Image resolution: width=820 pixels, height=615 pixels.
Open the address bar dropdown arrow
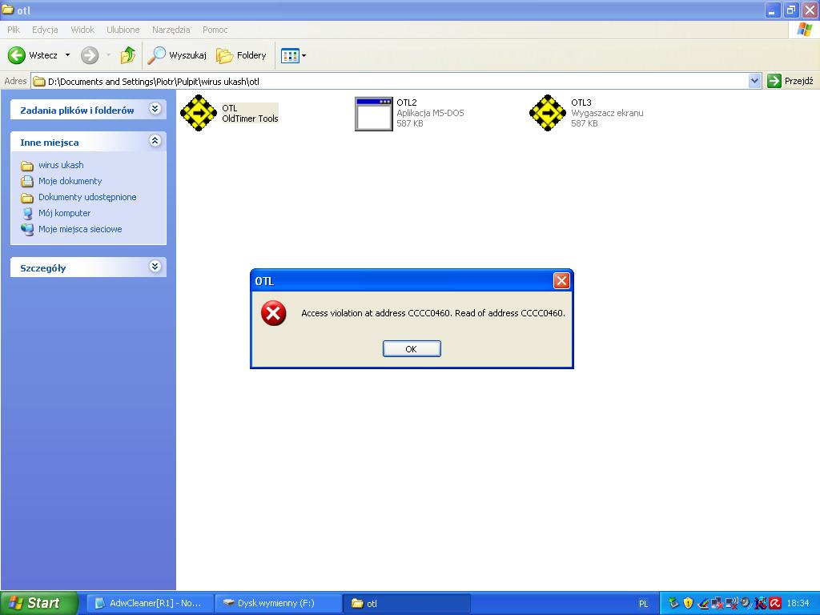[x=754, y=81]
